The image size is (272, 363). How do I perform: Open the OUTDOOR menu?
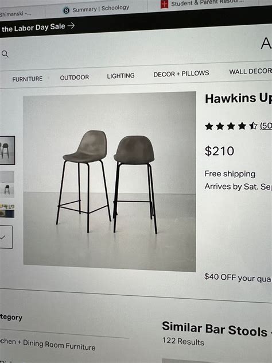tap(75, 78)
